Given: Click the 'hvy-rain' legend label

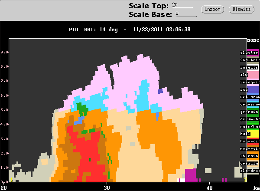Looking at the screenshot, I should (x=250, y=141).
